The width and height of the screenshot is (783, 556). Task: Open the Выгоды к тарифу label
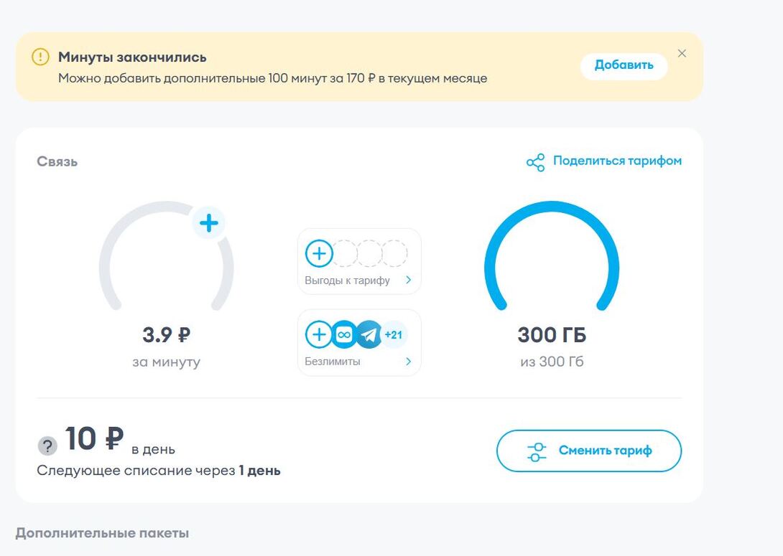pyautogui.click(x=347, y=281)
